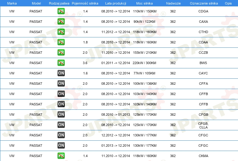Click the Pojemność silnika column header
The image size is (238, 161).
(x=85, y=3)
